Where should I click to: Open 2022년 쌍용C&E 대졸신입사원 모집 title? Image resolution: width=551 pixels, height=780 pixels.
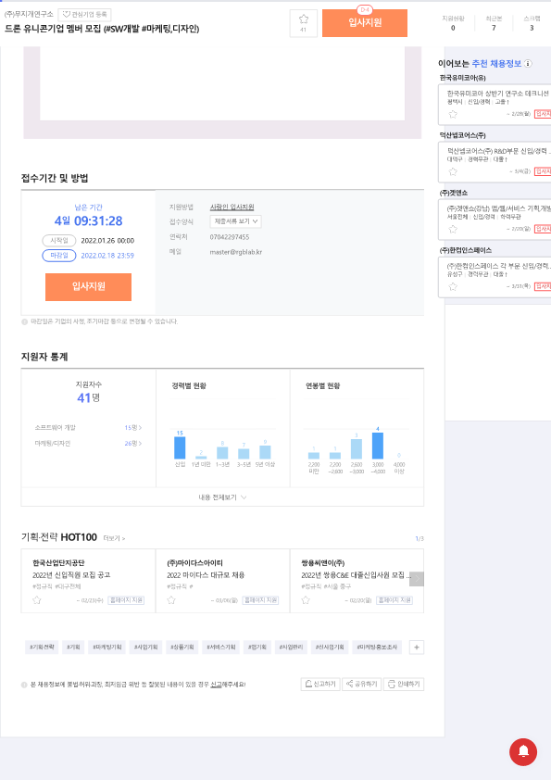click(356, 575)
